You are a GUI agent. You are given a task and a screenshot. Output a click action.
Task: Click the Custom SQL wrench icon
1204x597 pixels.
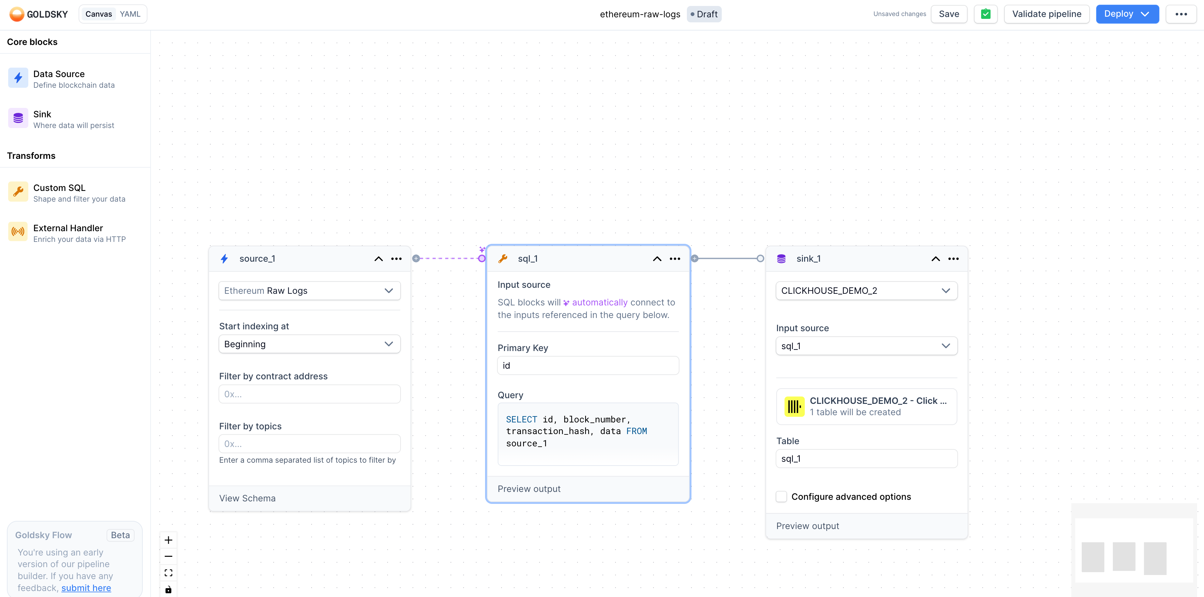pos(18,192)
